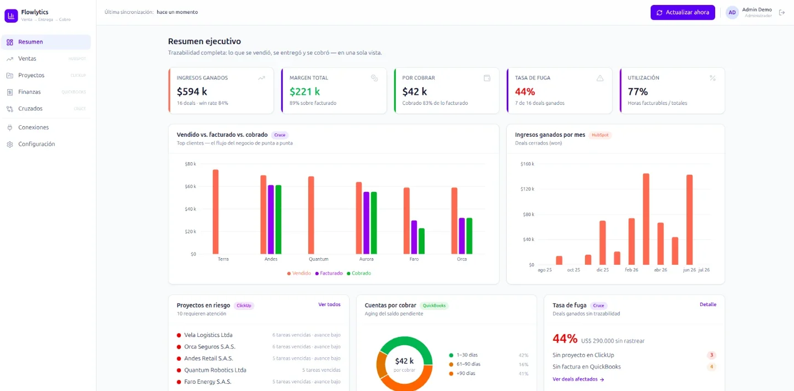Click the Conexiones plug icon in sidebar
Screen dimensions: 794x391
coord(10,127)
